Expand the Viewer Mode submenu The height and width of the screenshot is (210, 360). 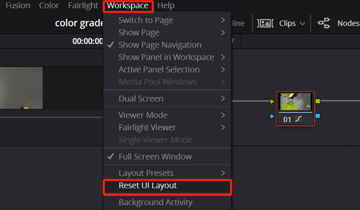coord(143,115)
